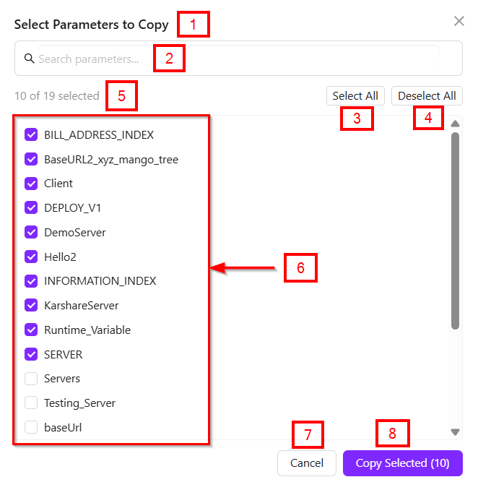Uncheck the DemoServer checkbox

[x=31, y=233]
